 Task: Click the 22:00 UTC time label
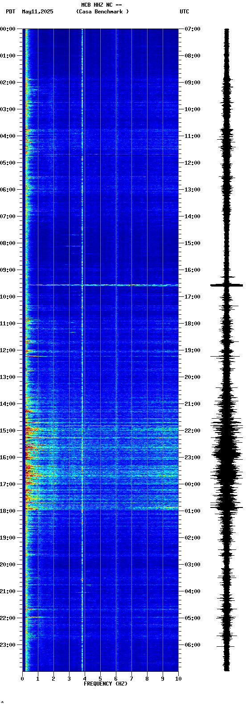click(x=193, y=431)
